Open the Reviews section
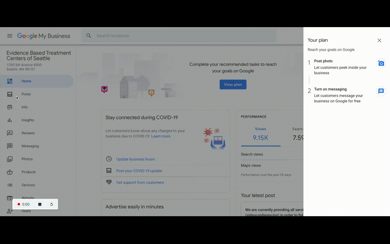This screenshot has width=390, height=244. (x=28, y=133)
